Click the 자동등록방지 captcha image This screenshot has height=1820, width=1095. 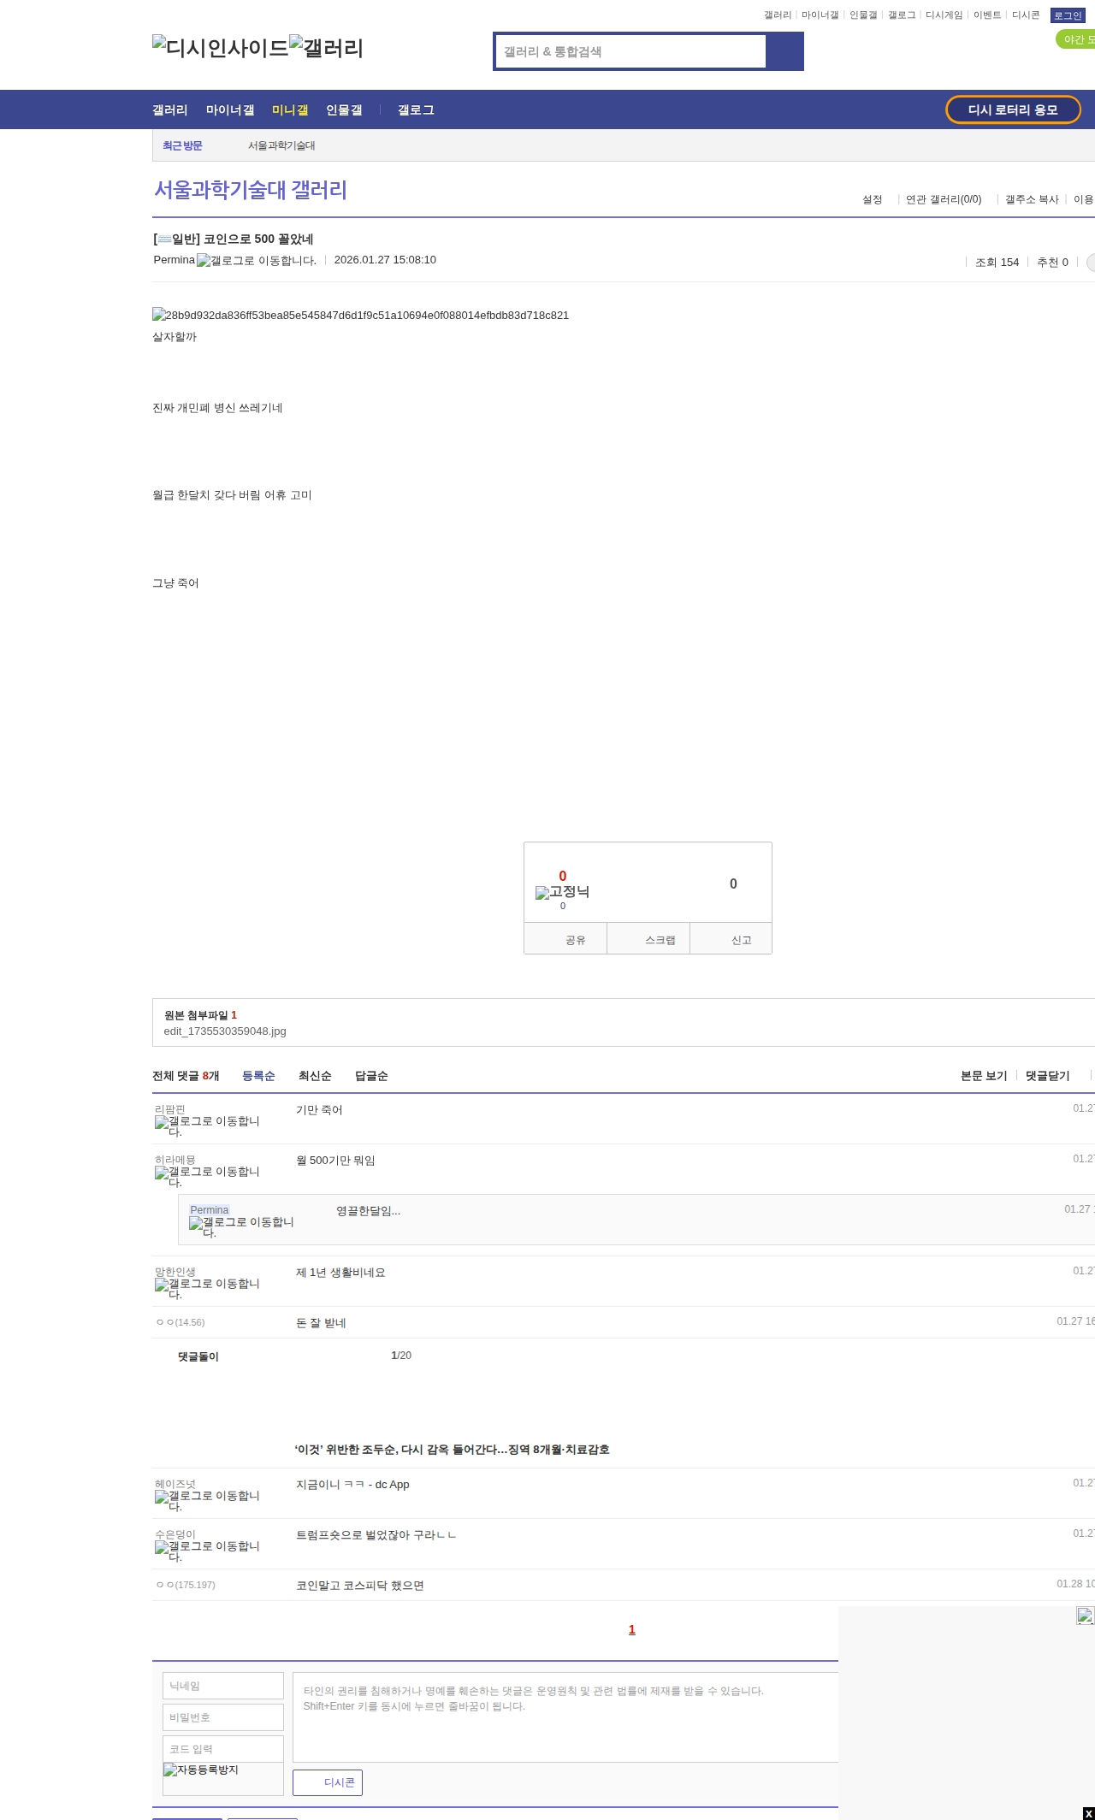tap(201, 1770)
